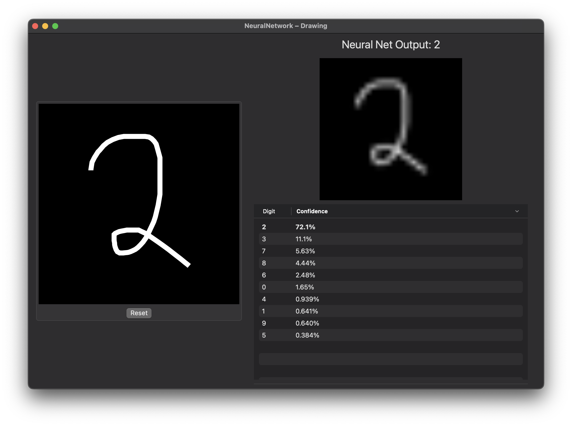Select the digit 7 row
Screen dimensions: 572x426
coord(391,251)
